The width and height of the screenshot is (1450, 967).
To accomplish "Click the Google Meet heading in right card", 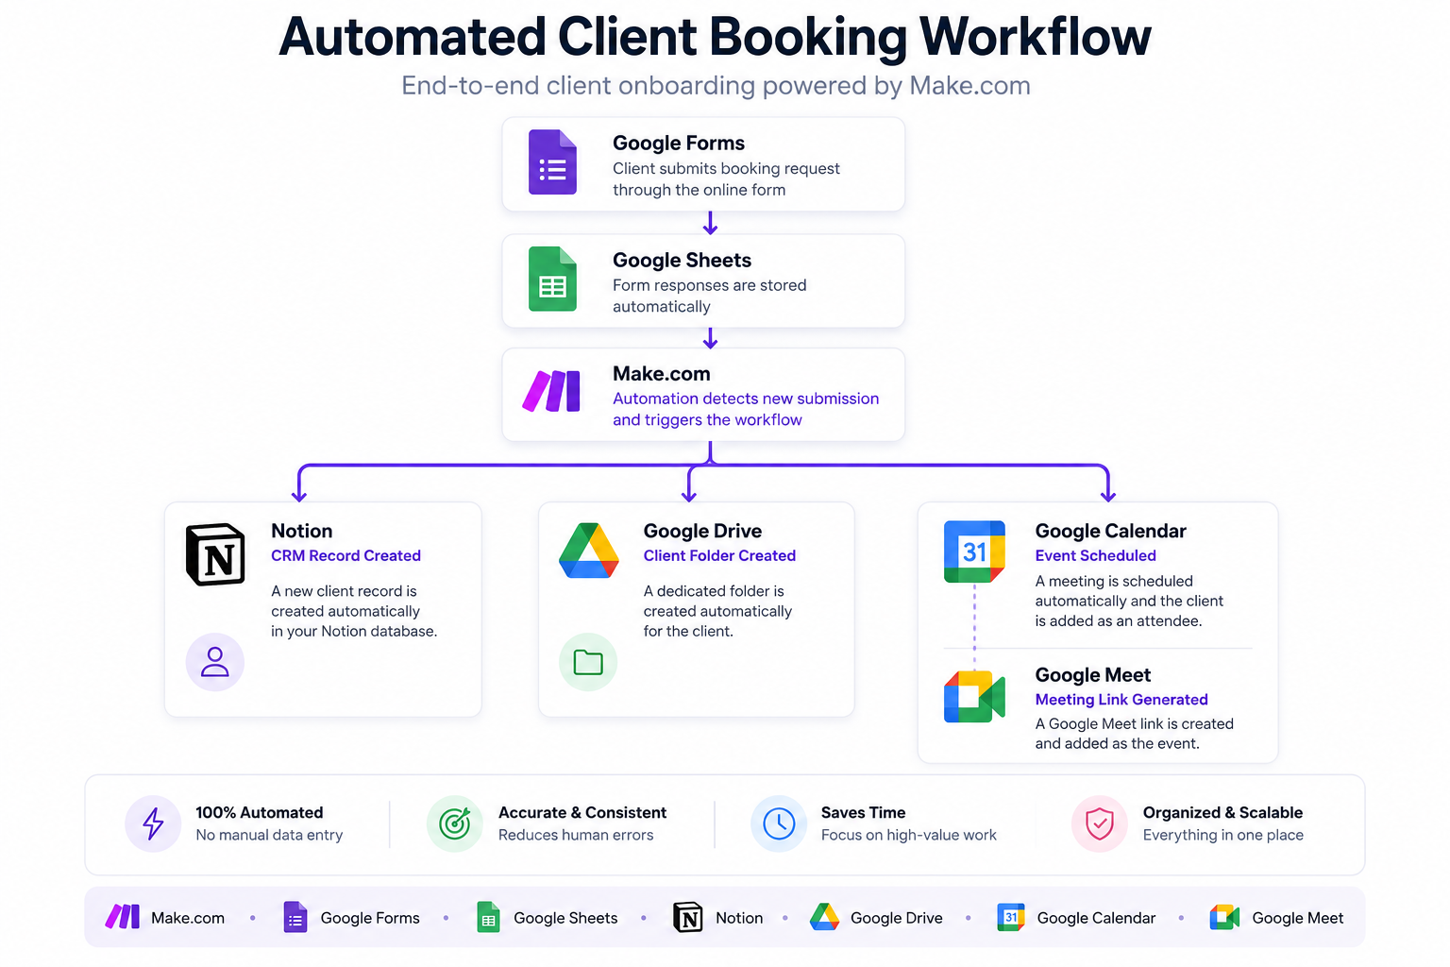I will 1092,674.
